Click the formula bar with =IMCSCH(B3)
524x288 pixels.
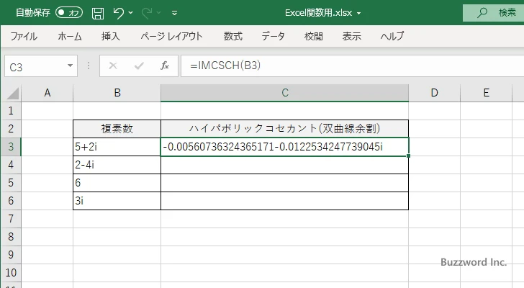[352, 66]
